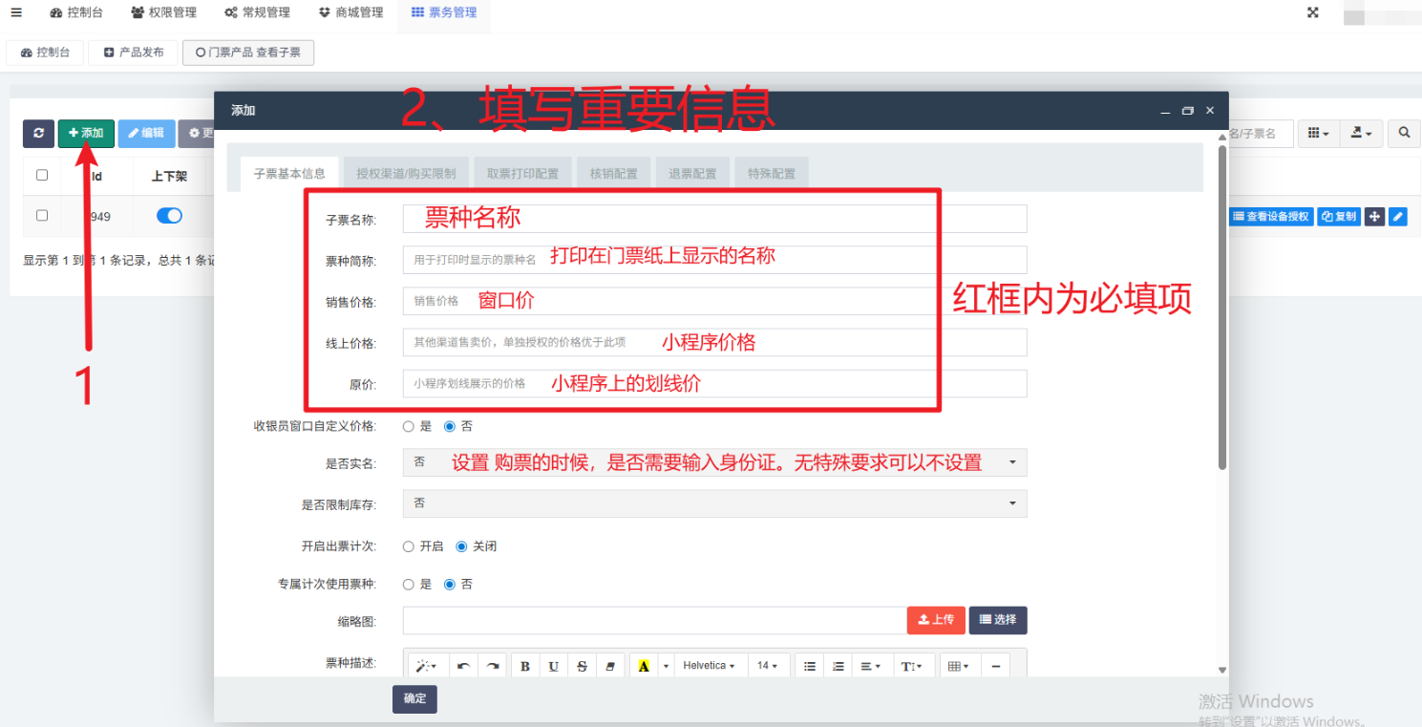1422x727 pixels.
Task: Select 是 for 收银员窗口自定义价格
Action: click(x=409, y=426)
